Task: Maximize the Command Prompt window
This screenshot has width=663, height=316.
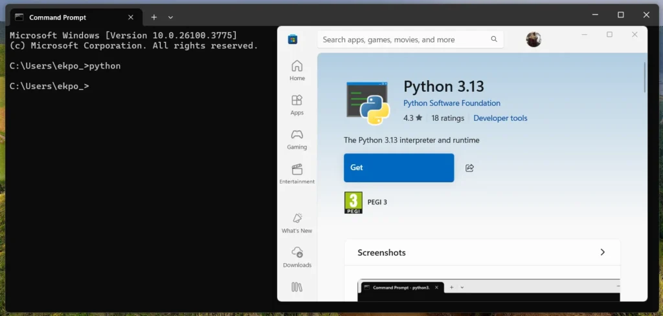Action: [x=621, y=16]
